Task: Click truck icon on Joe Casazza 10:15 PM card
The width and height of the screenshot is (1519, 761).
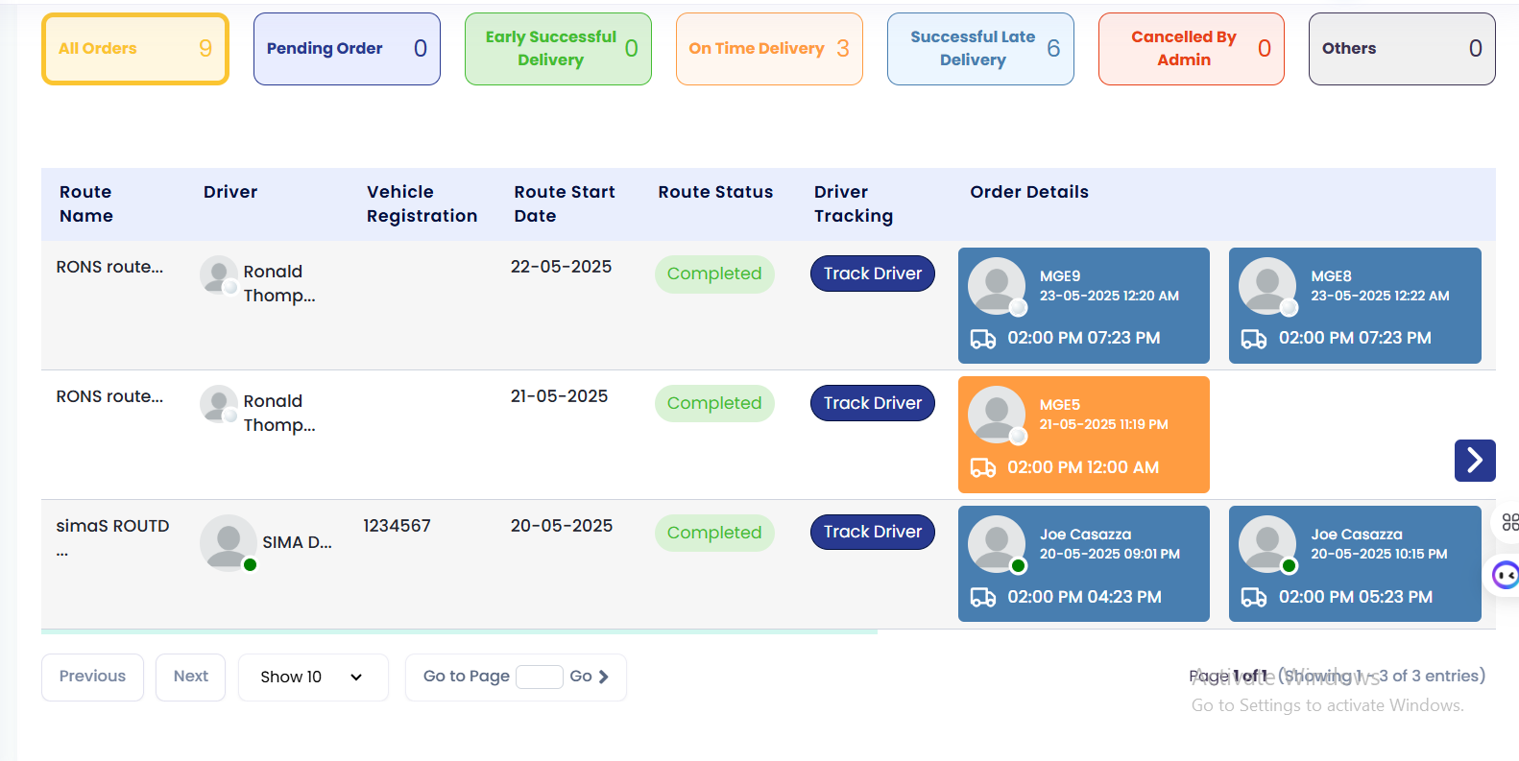Action: tap(1253, 598)
